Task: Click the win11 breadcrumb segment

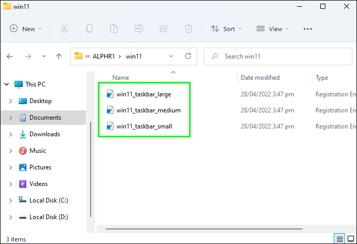Action: coord(134,56)
